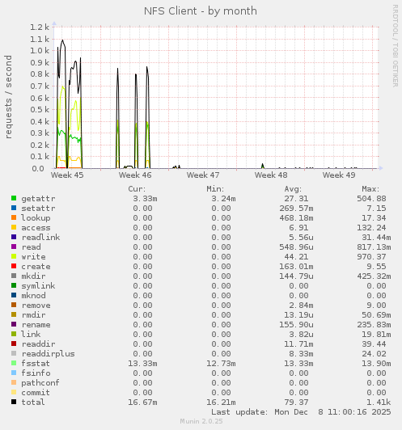Click the 'Week 49' x-axis label
The width and height of the screenshot is (402, 430).
pyautogui.click(x=339, y=175)
